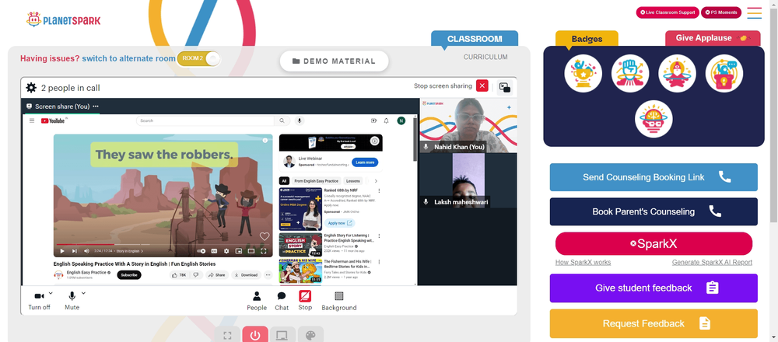Open the hamburger menu at top right
Viewport: 778px width, 342px height.
[x=754, y=13]
